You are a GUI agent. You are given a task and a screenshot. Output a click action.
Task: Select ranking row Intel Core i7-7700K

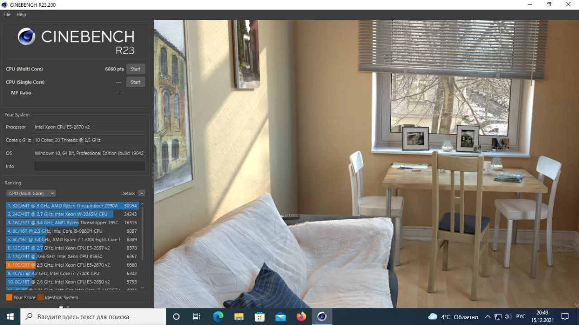[x=72, y=273]
